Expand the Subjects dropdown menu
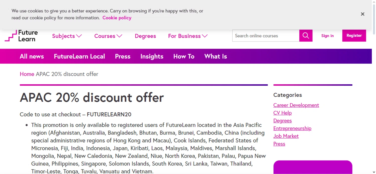 67,36
